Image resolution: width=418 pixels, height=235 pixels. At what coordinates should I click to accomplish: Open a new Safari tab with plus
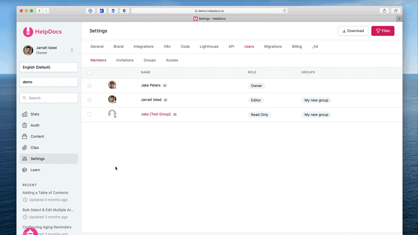pos(399,19)
